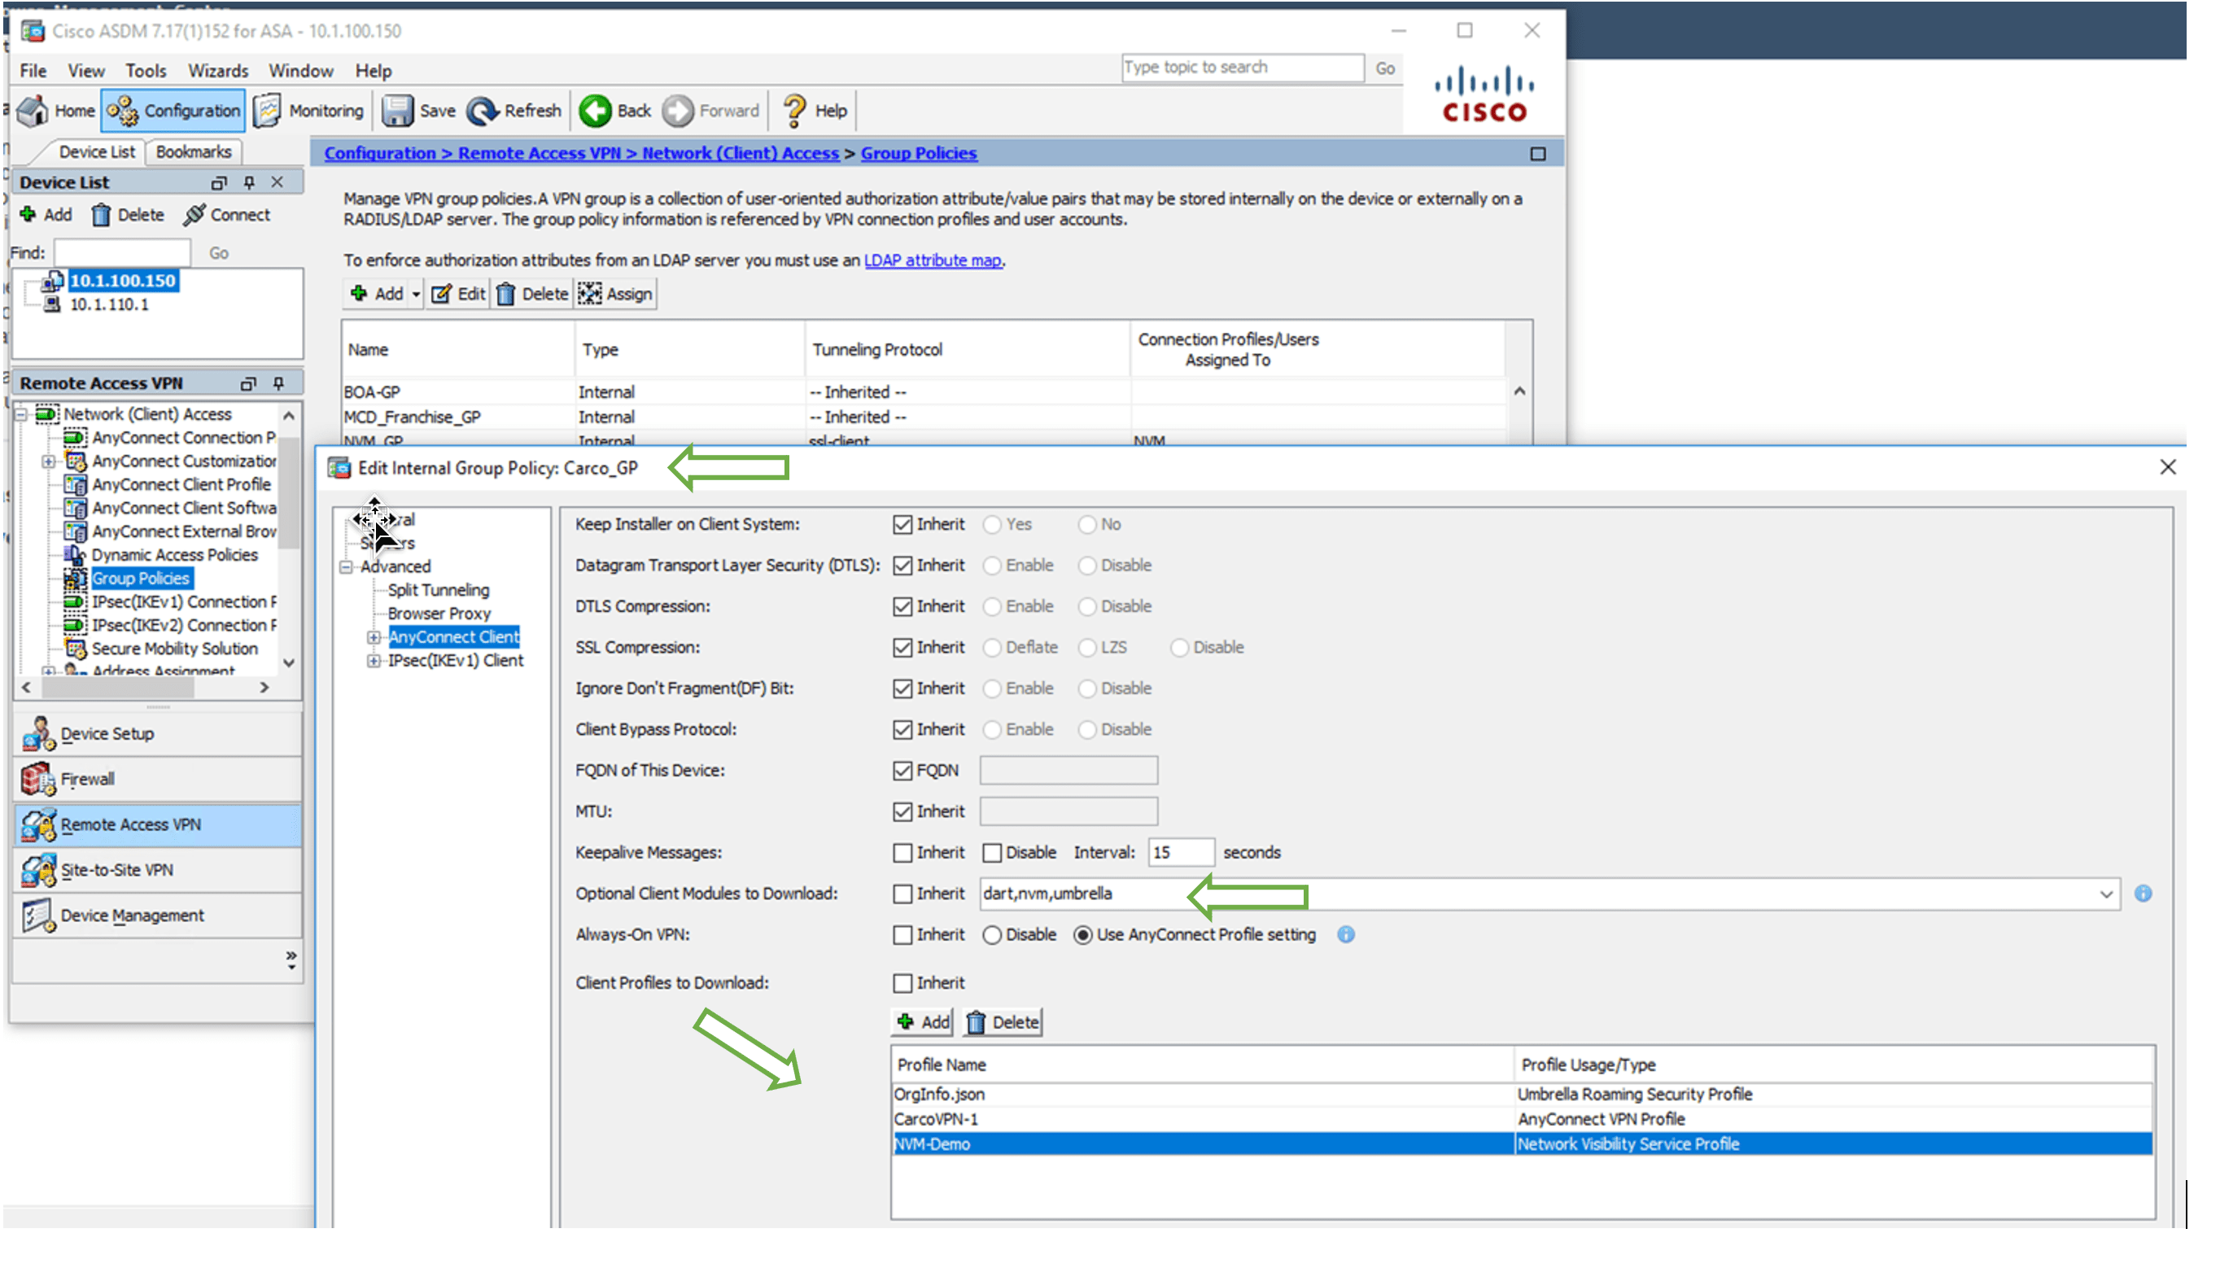The image size is (2220, 1268).
Task: Select the Configuration toolbar icon
Action: click(123, 111)
